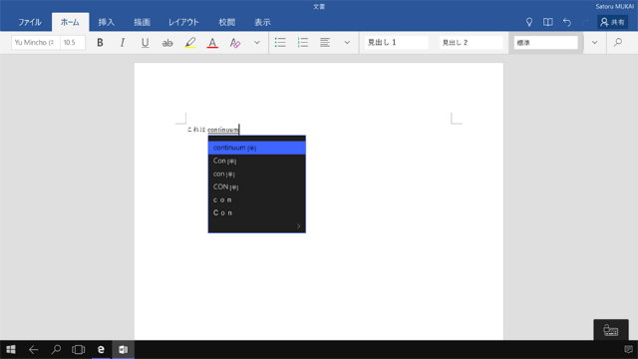Open paragraph alignment options
Screen dimensions: 638x359
click(x=325, y=43)
